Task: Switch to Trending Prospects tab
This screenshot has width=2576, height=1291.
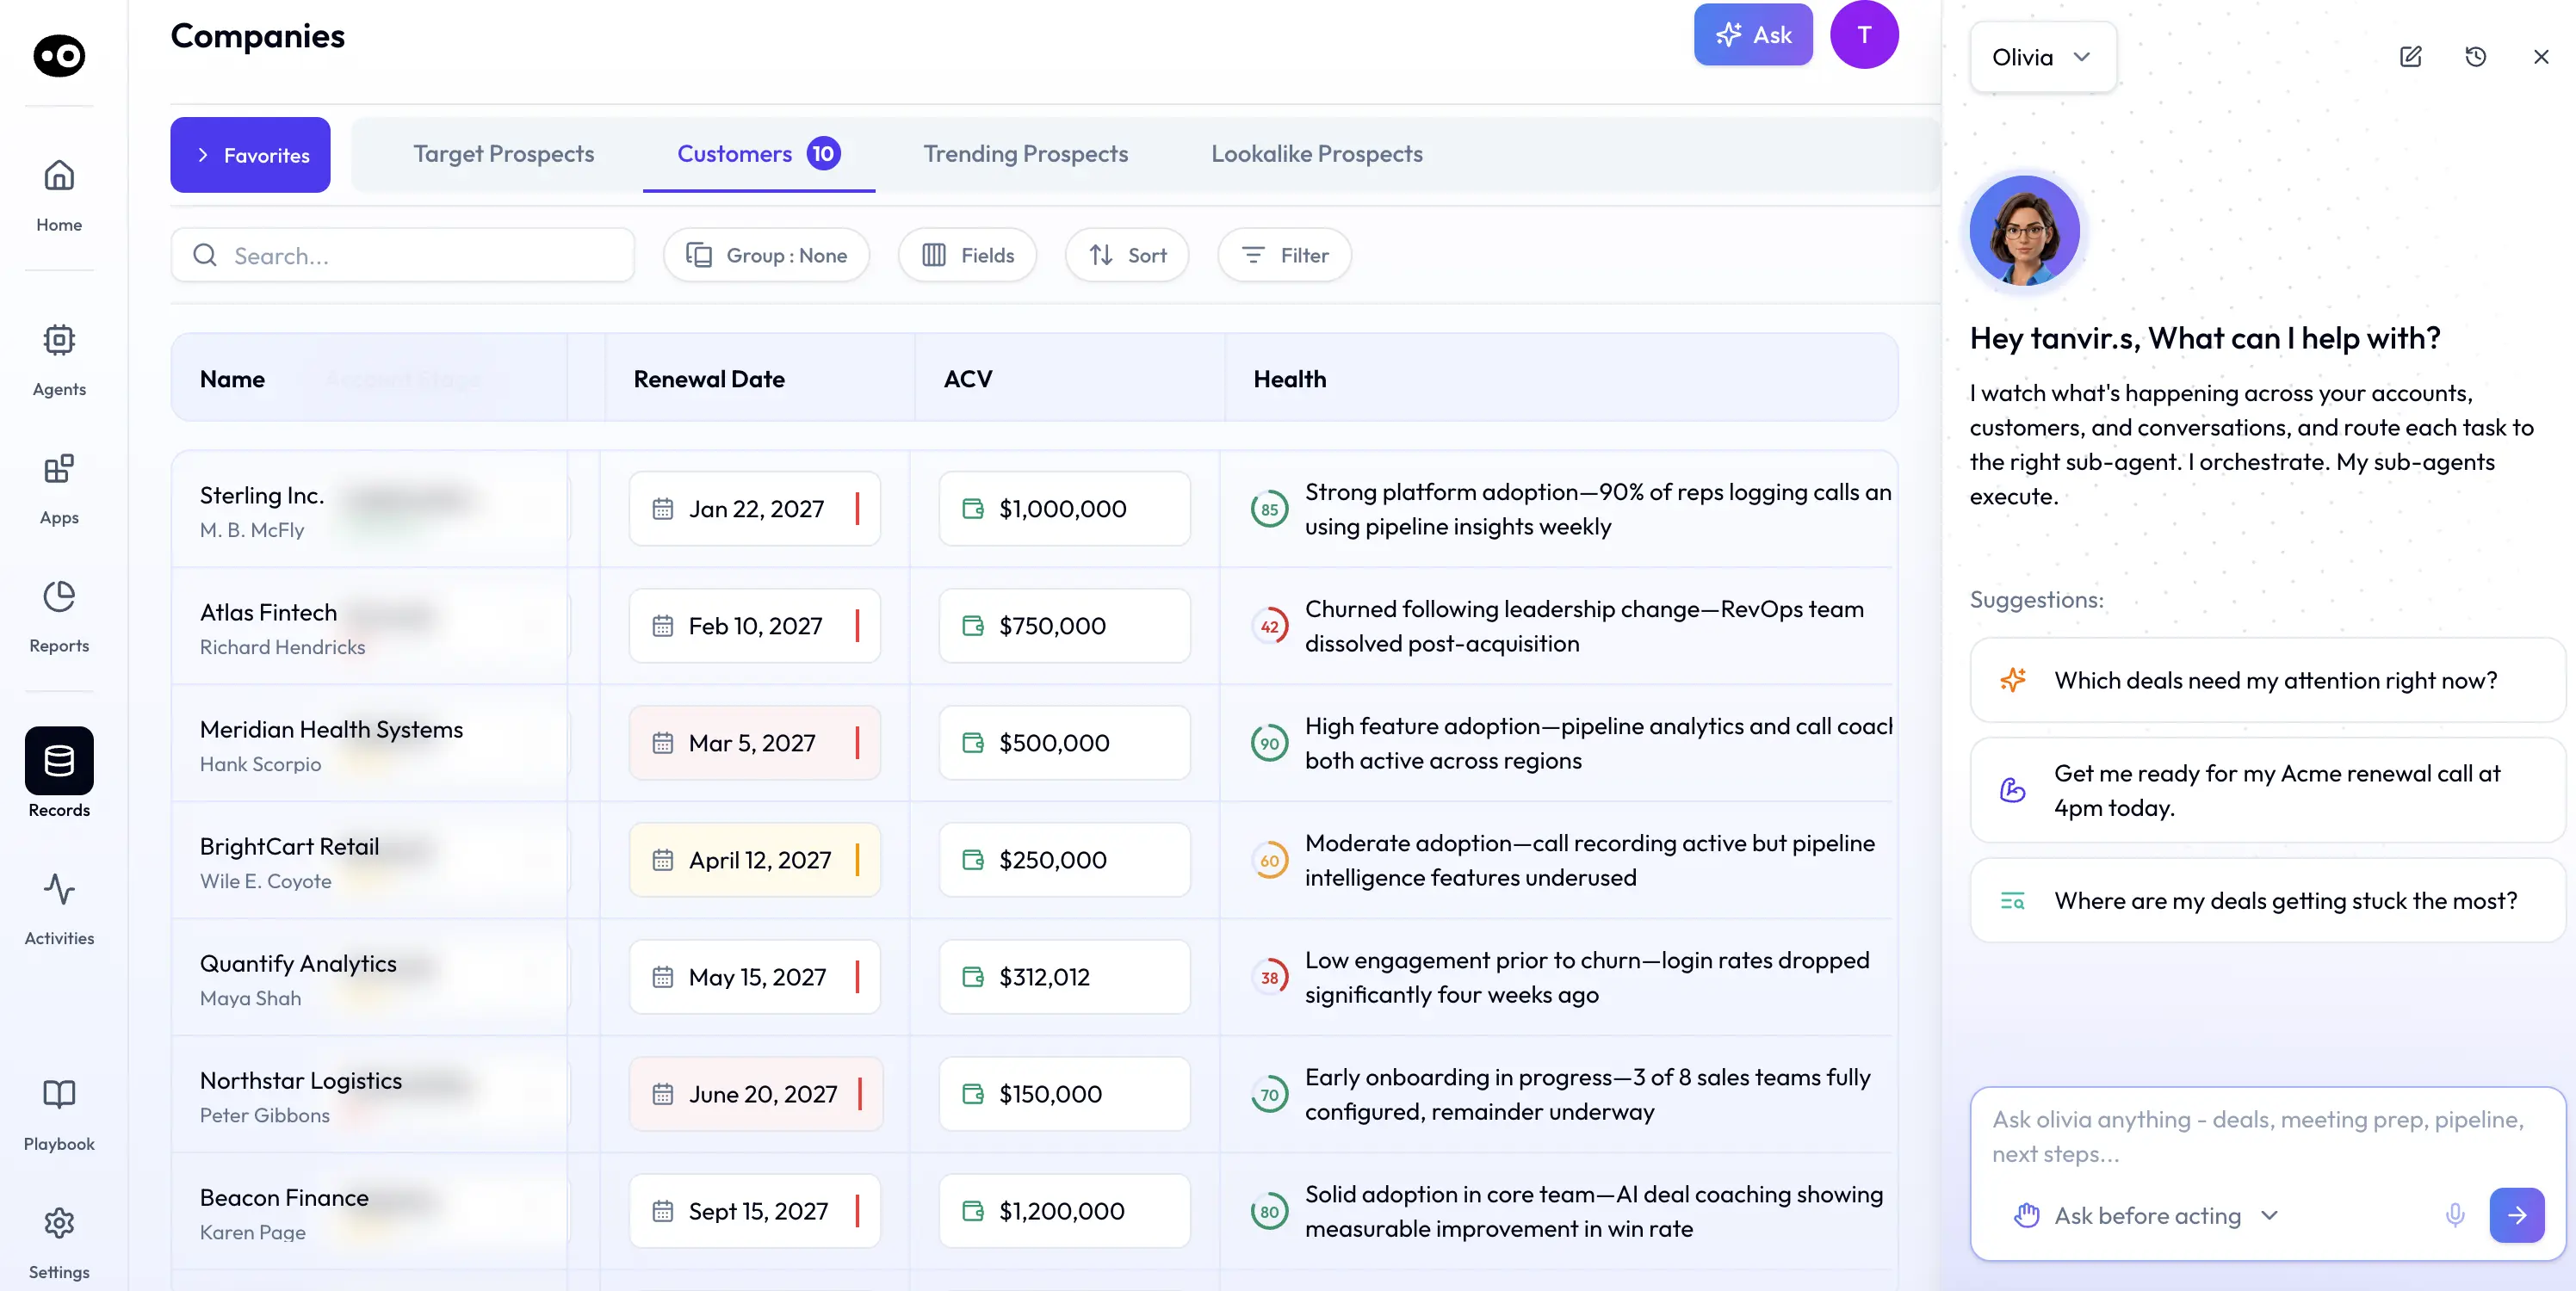Action: [x=1025, y=154]
